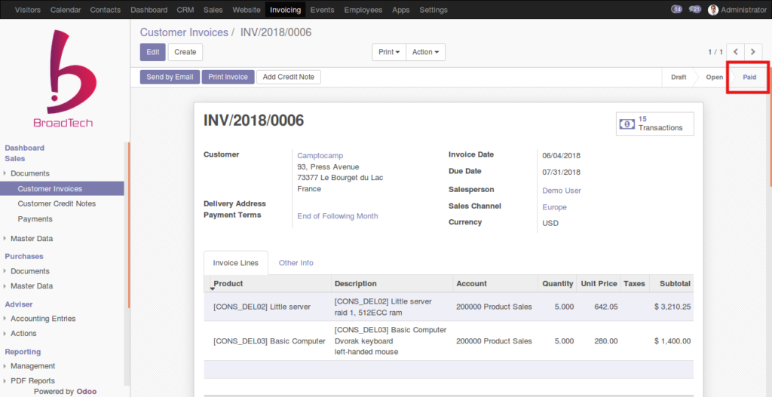Viewport: 772px width, 397px height.
Task: Open the Website menu
Action: (x=247, y=10)
